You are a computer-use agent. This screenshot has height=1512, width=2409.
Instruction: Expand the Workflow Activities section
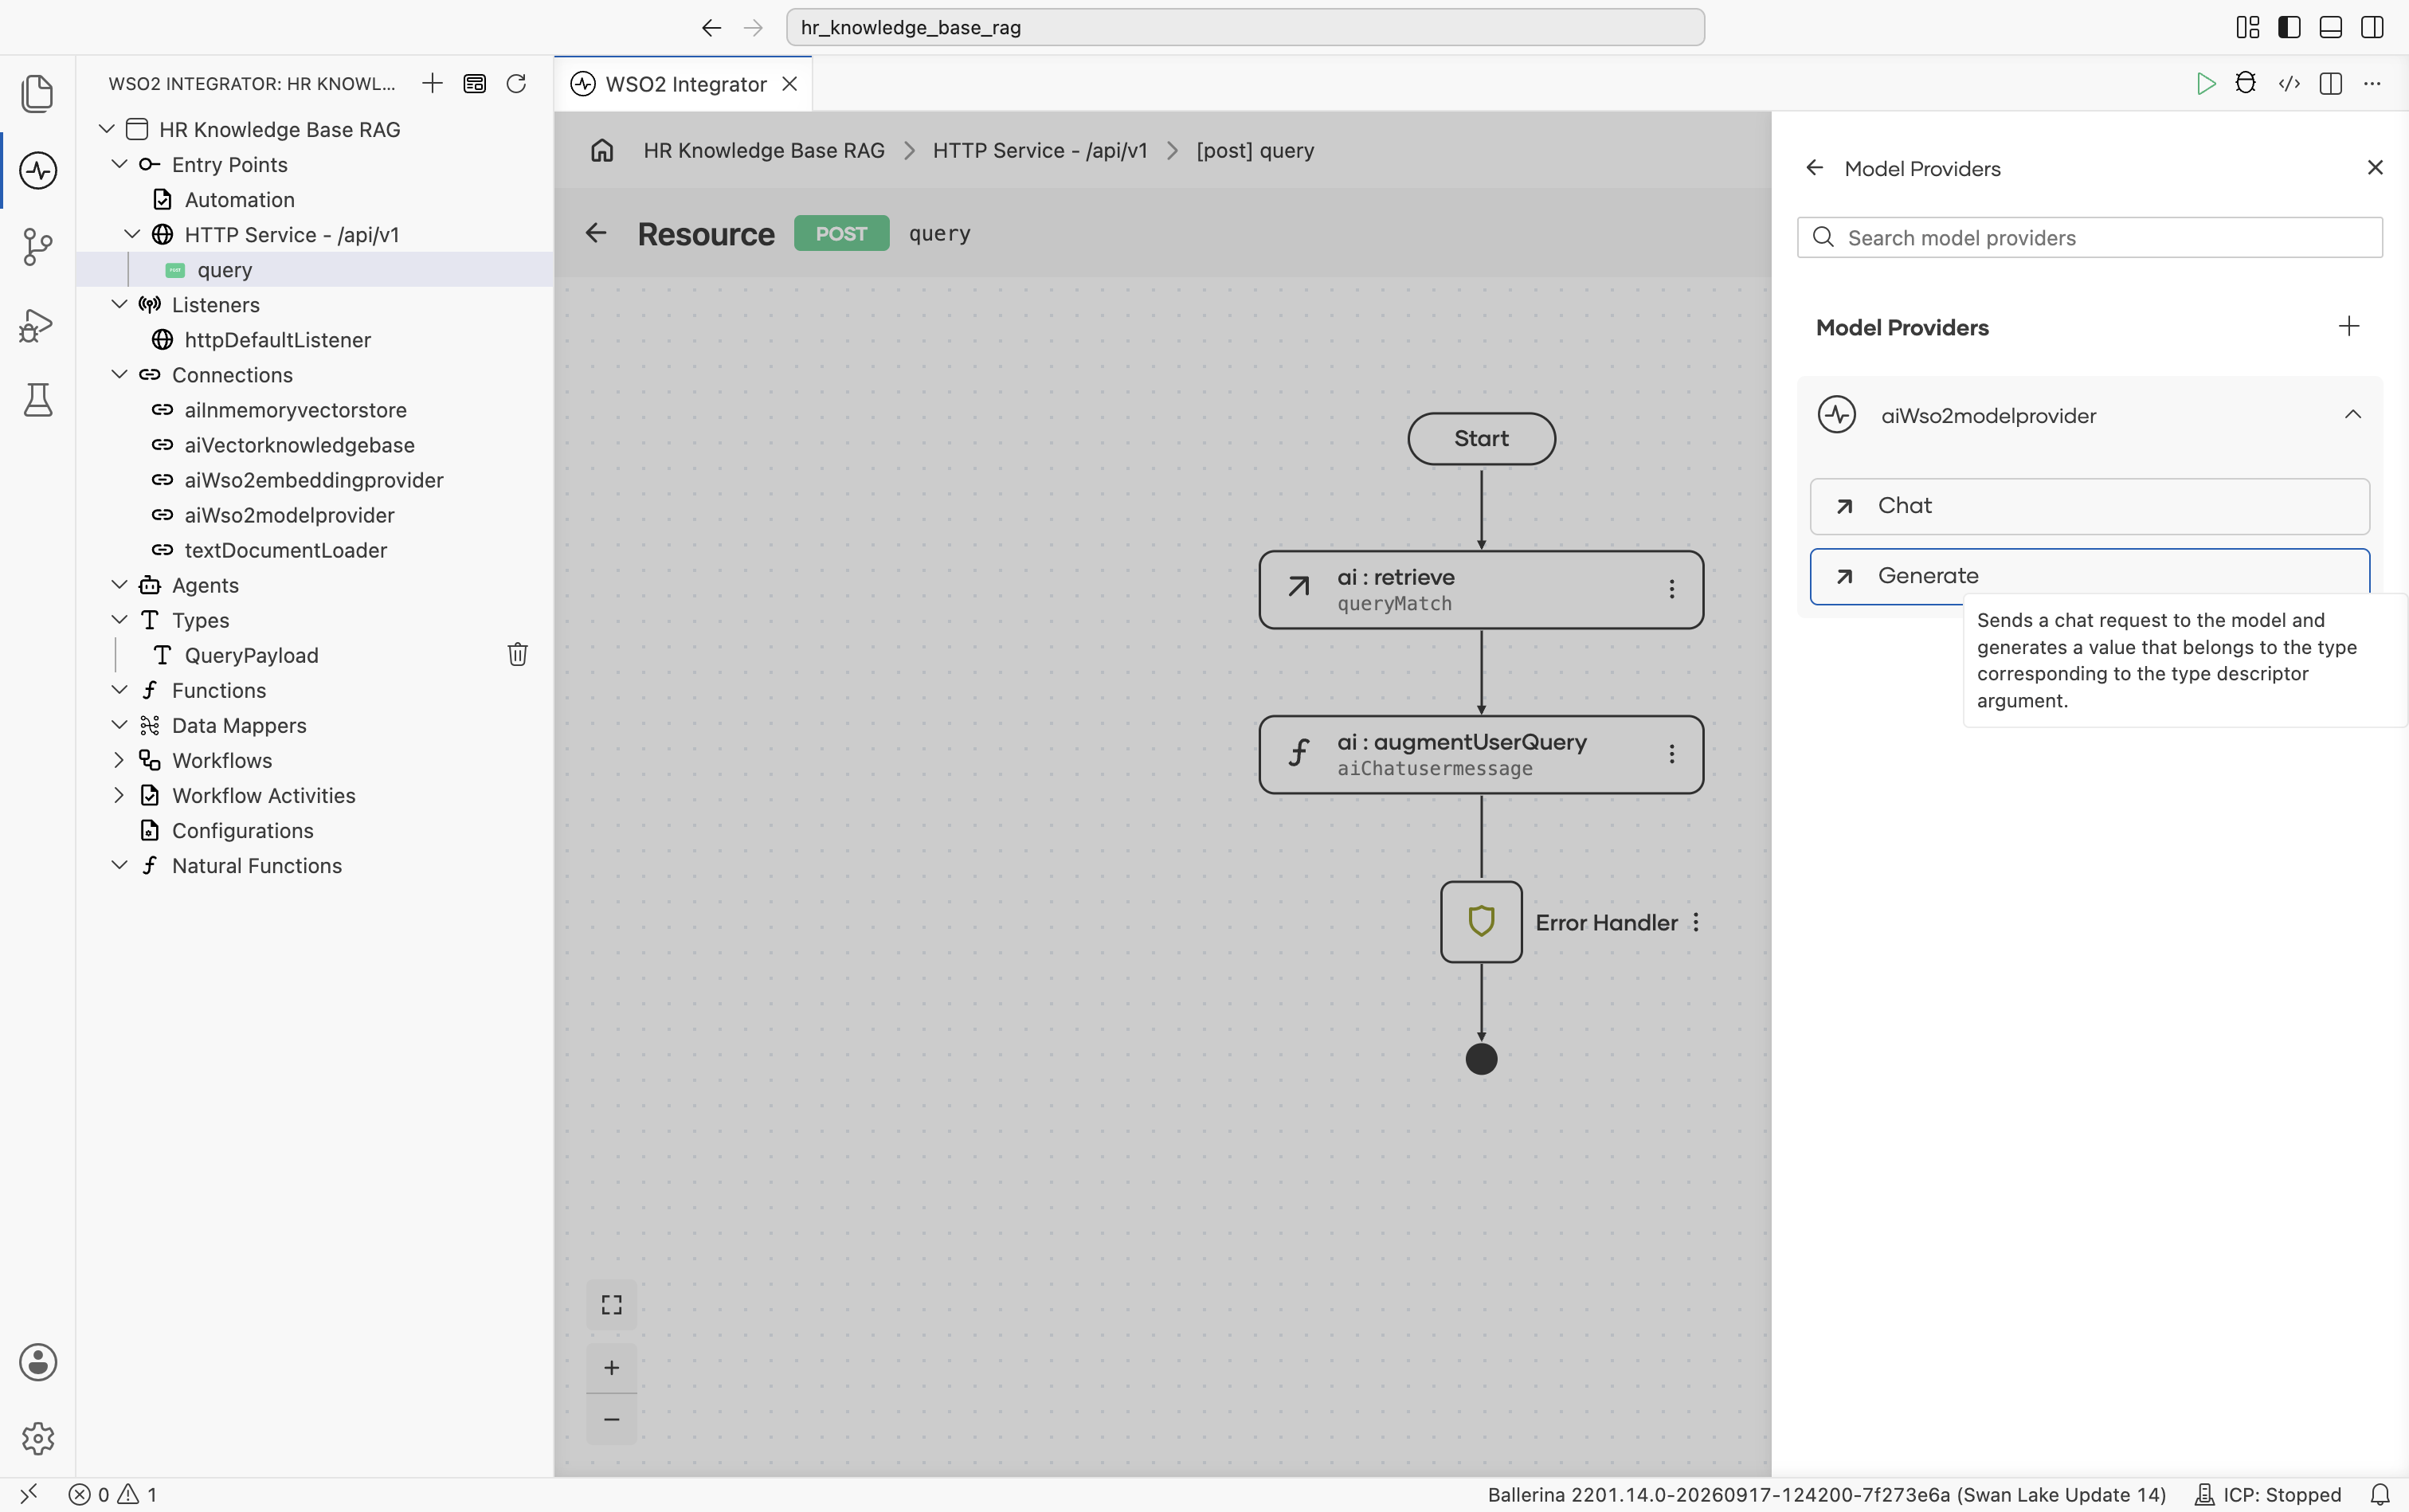[x=119, y=795]
